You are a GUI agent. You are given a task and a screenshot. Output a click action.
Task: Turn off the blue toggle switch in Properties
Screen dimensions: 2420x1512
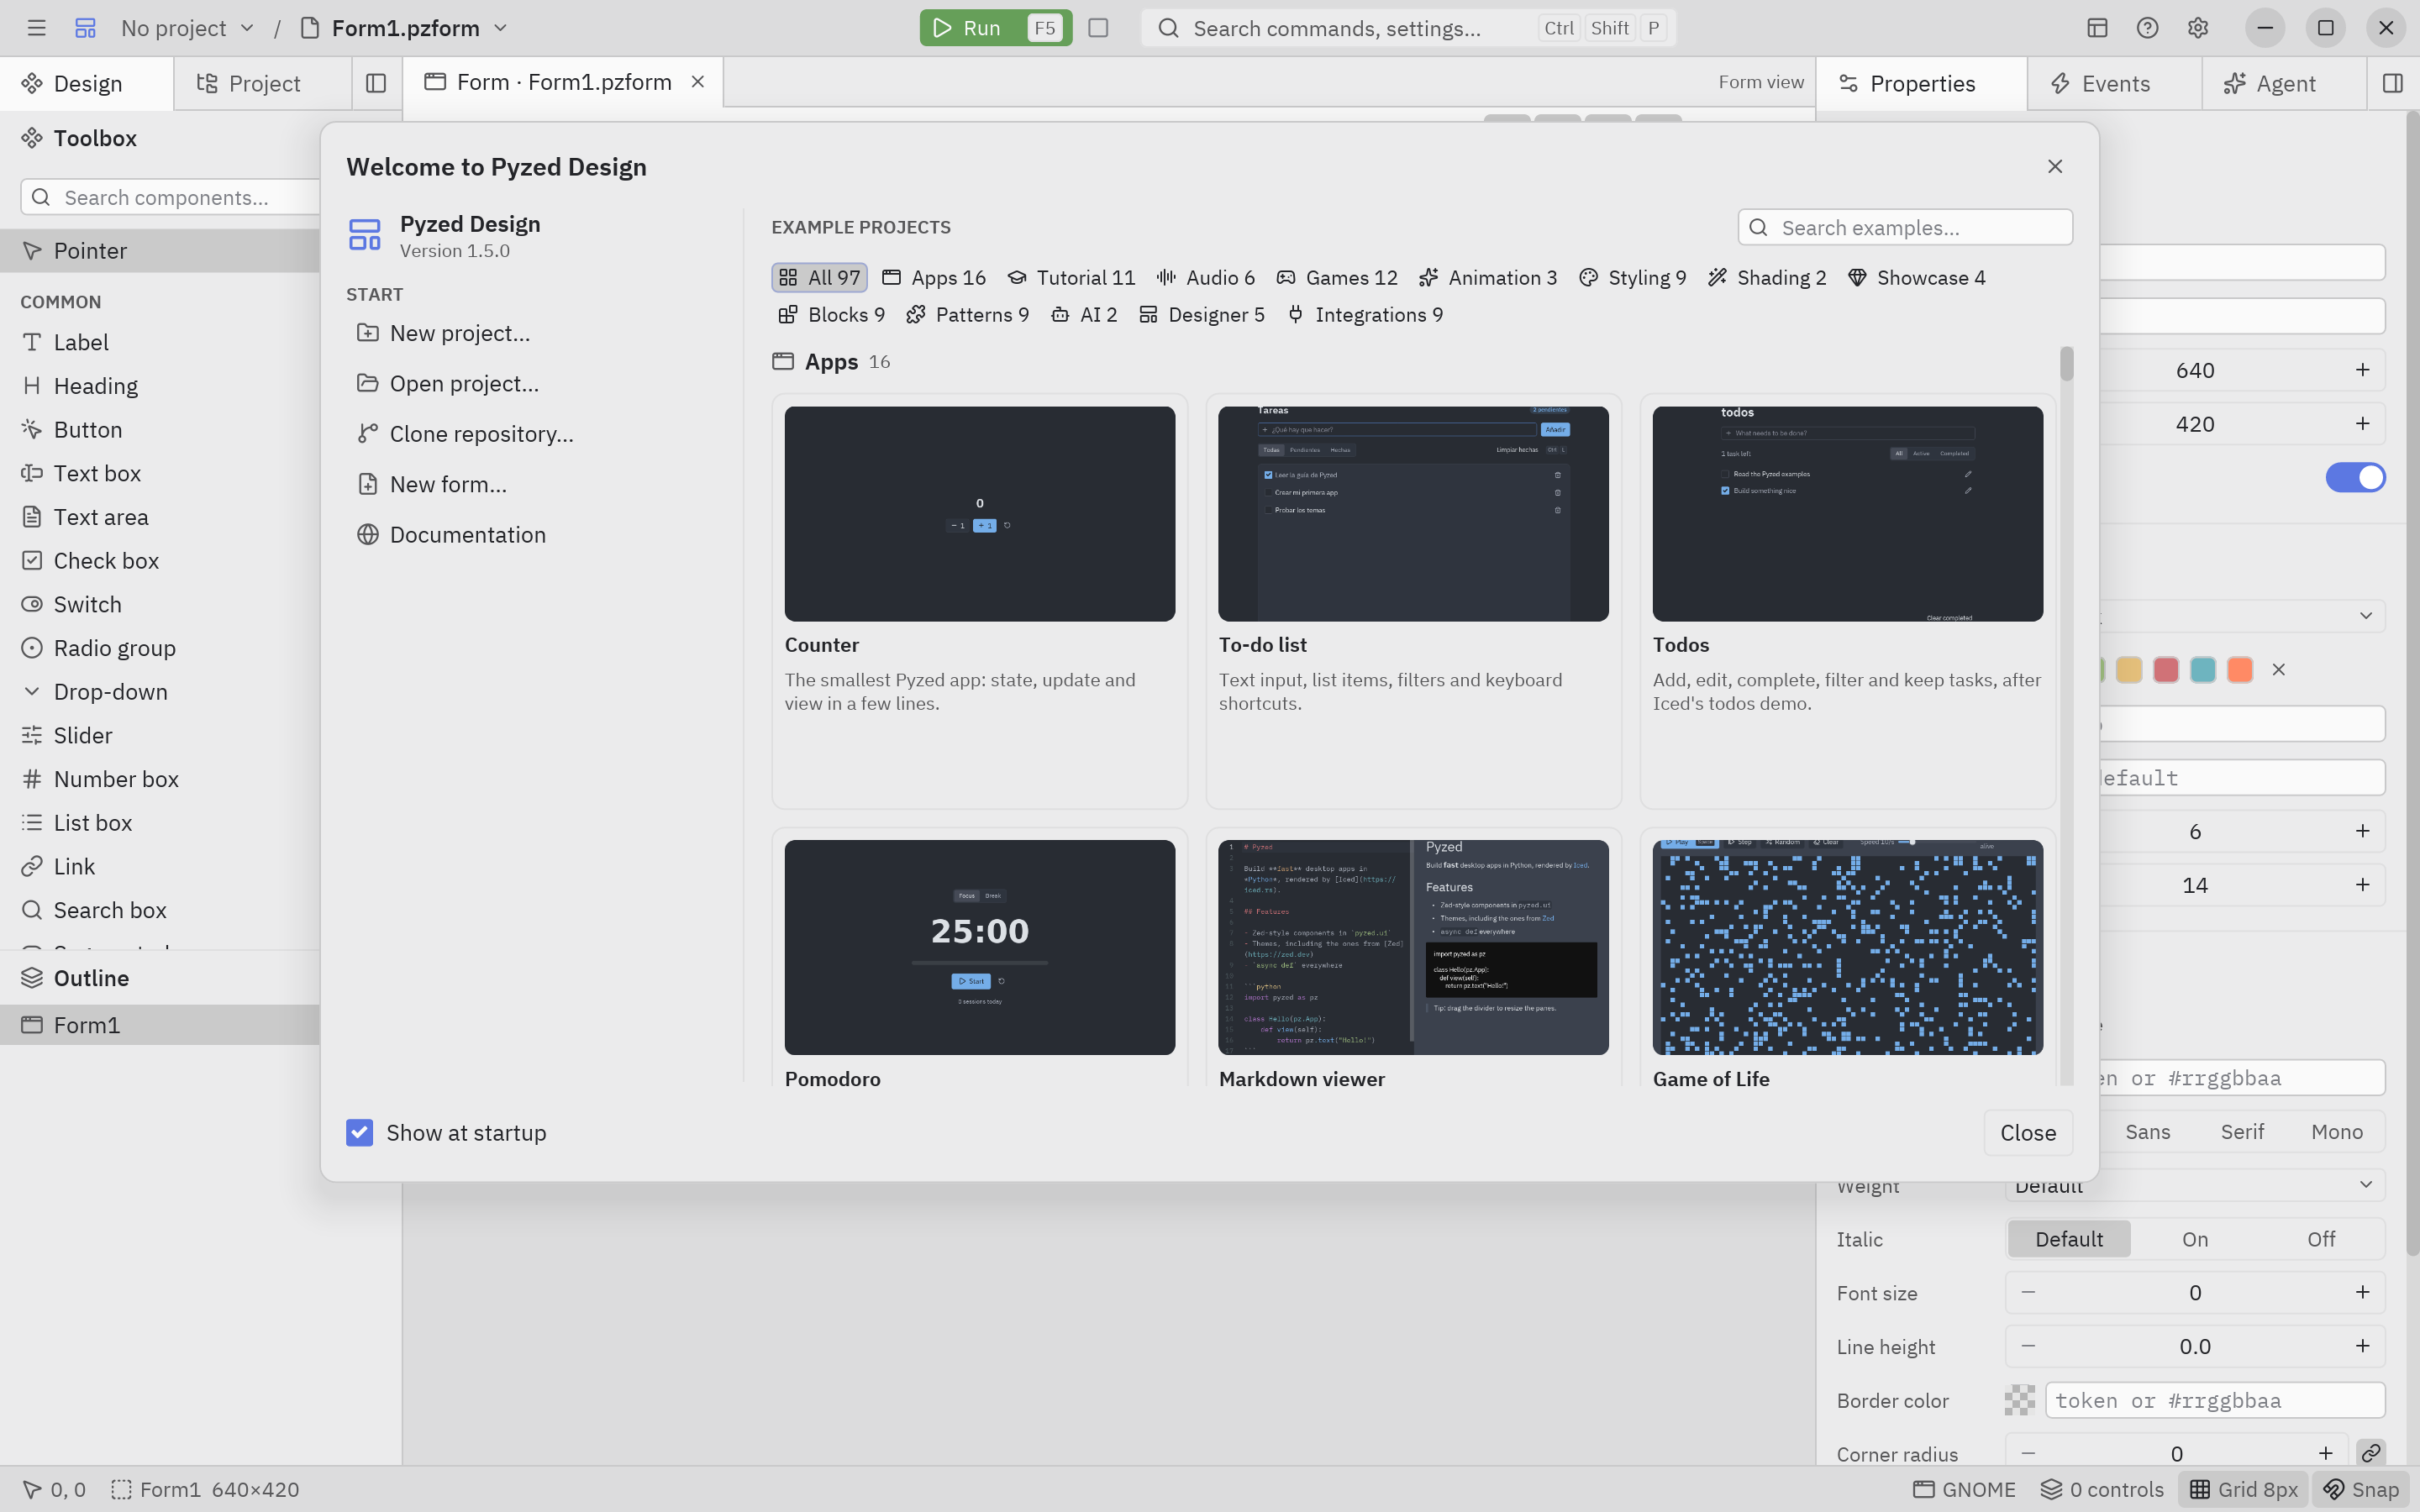2355,477
